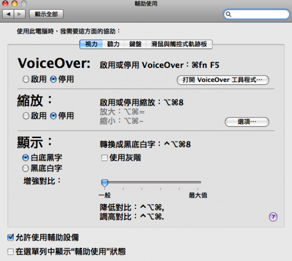Go back with the left arrow button
Image resolution: width=292 pixels, height=261 pixels.
click(x=8, y=14)
